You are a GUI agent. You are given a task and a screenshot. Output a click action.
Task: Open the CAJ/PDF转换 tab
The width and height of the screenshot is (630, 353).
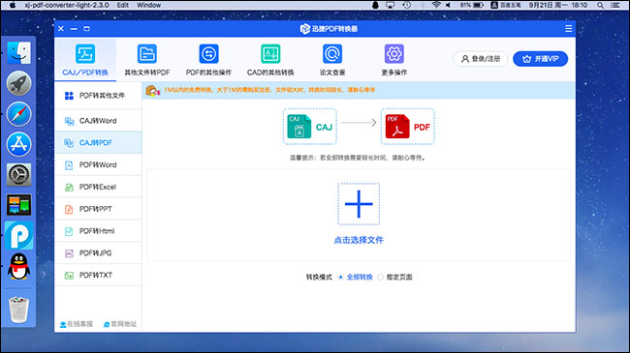(x=85, y=59)
